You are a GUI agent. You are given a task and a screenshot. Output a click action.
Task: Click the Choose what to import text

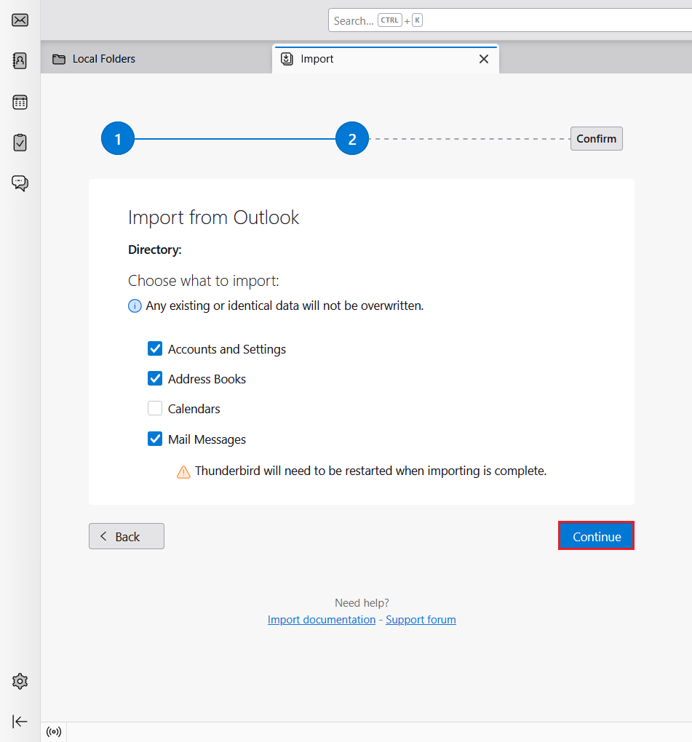point(204,281)
